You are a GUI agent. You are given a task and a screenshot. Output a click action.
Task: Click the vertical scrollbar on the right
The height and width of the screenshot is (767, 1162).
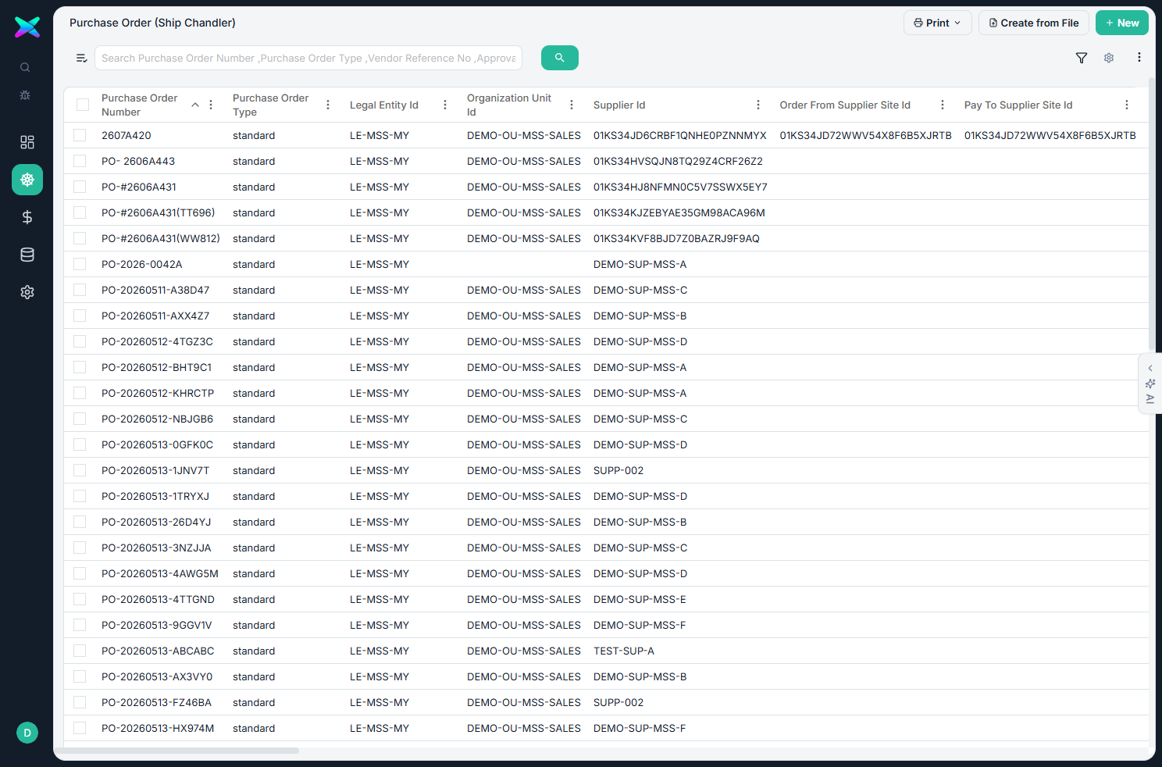1152,215
